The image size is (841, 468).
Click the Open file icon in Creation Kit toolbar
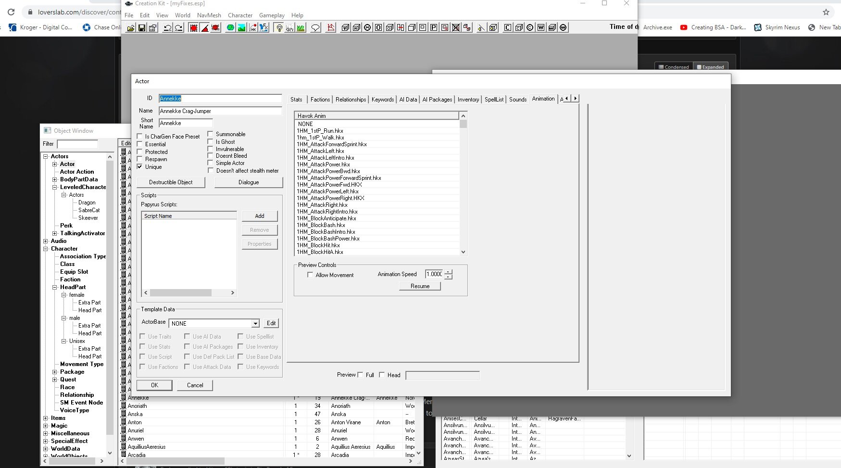pyautogui.click(x=131, y=28)
